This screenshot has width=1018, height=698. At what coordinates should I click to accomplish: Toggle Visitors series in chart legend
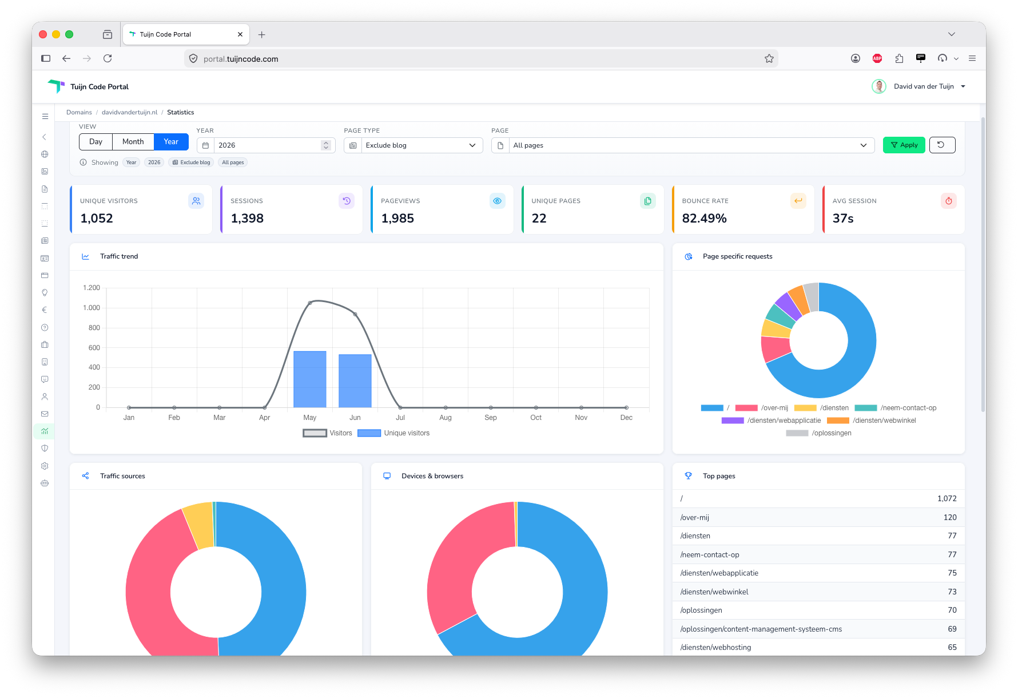click(327, 433)
